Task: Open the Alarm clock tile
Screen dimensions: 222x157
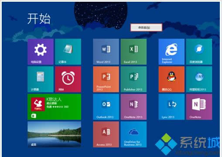Action: pos(68,79)
